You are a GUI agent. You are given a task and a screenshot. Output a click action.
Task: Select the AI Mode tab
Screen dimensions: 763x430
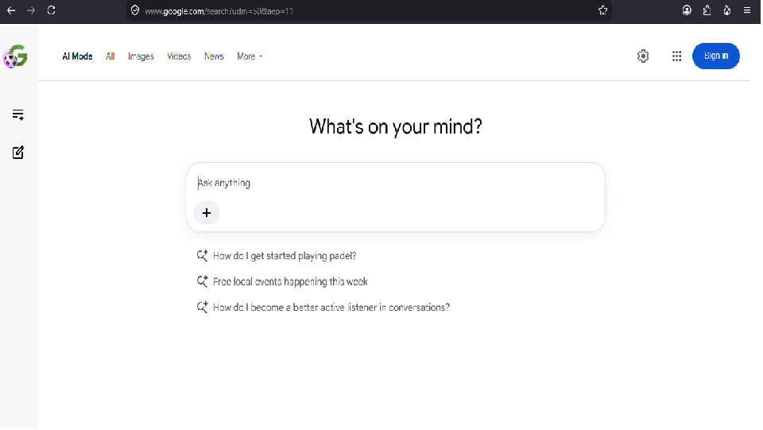(x=77, y=56)
